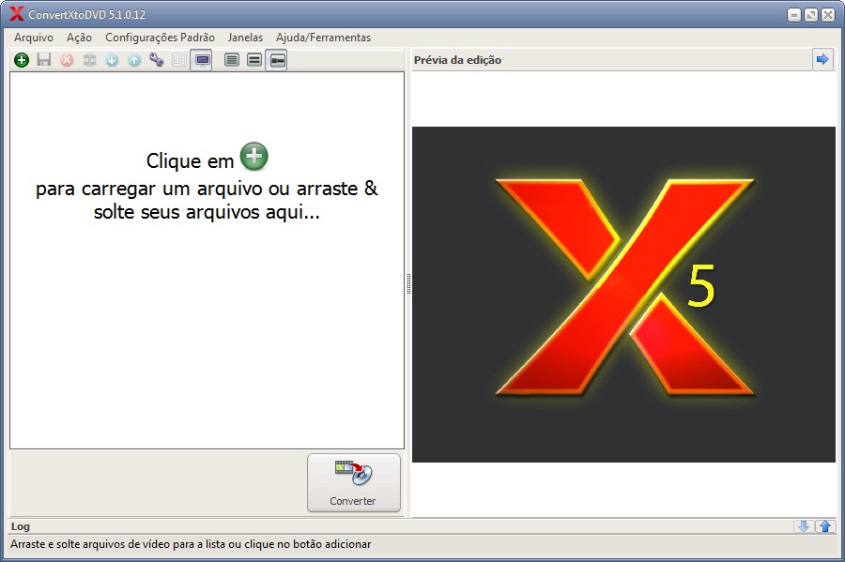Switch to the compact list view icon

pyautogui.click(x=232, y=60)
